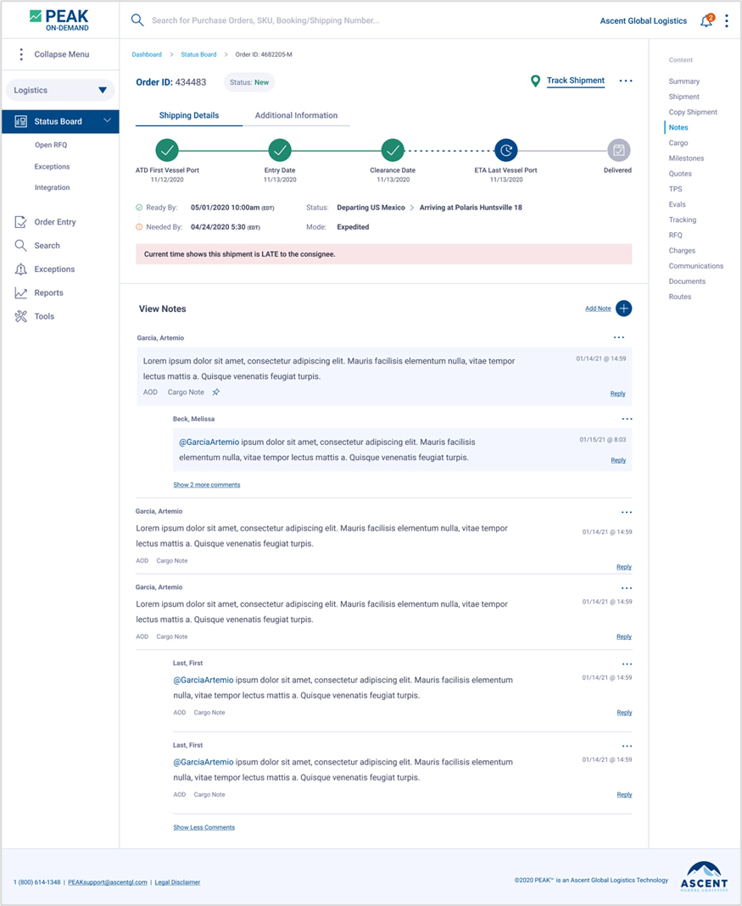742x906 pixels.
Task: Click the round plus Add Note button
Action: [623, 308]
